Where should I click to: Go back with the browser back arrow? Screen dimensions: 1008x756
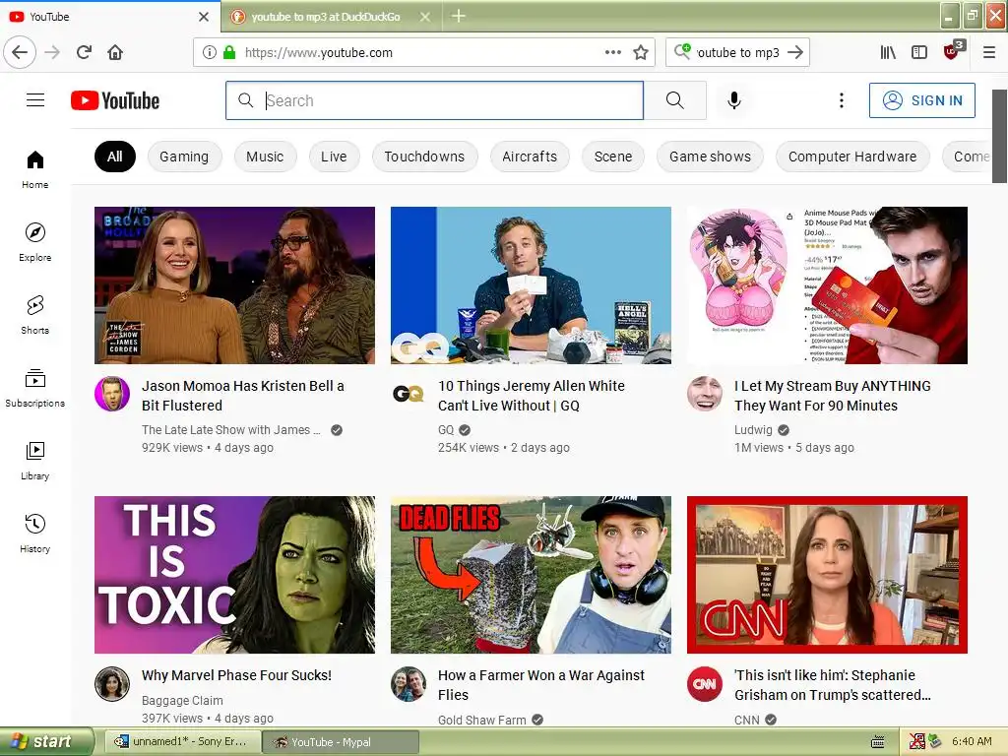click(20, 52)
